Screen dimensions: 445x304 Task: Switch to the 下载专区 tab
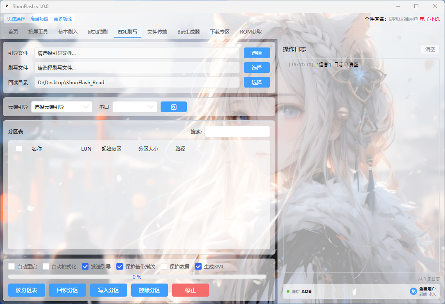tap(220, 32)
